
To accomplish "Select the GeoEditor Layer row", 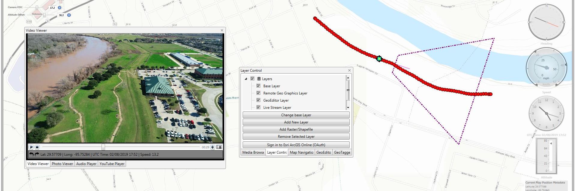I will [276, 100].
